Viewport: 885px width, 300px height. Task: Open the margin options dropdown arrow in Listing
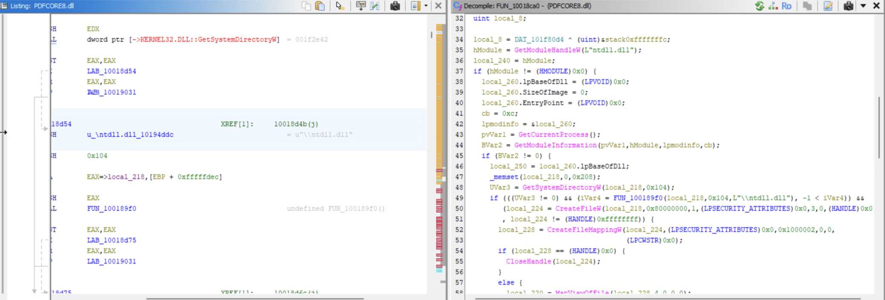(x=426, y=6)
